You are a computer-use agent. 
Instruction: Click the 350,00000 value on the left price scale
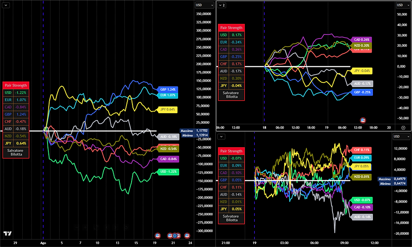click(203, 14)
